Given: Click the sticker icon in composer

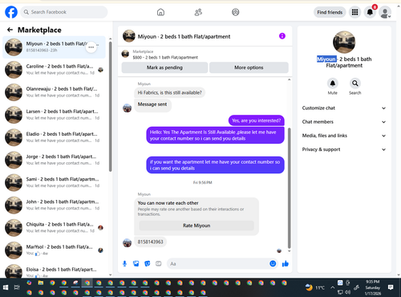Looking at the screenshot, I should pos(148,264).
